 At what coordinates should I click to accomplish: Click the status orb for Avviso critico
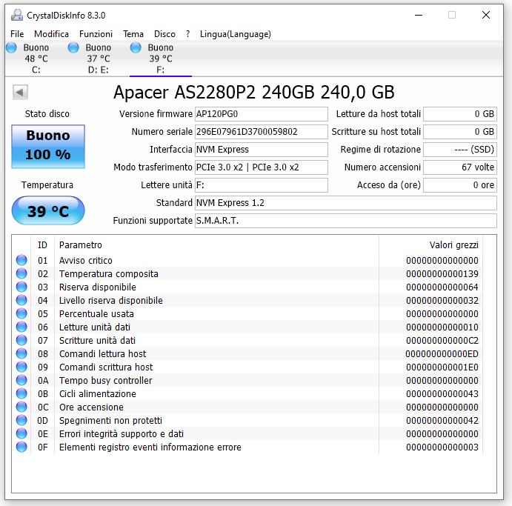[21, 260]
